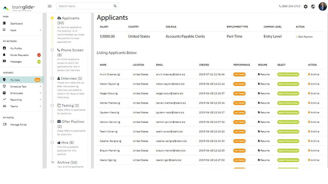328x184 pixels.
Task: Select the Applicants stage radio marker
Action: pos(52,18)
